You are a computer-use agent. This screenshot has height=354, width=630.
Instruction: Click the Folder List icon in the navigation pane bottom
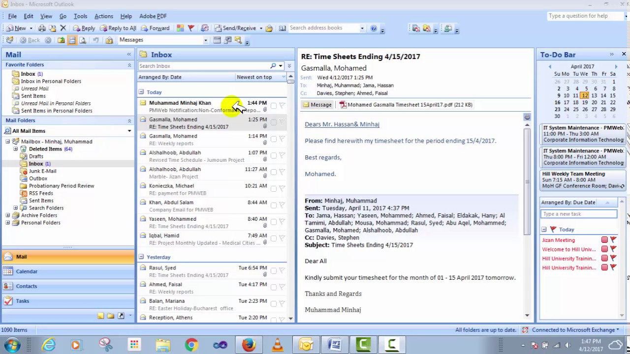pyautogui.click(x=111, y=316)
